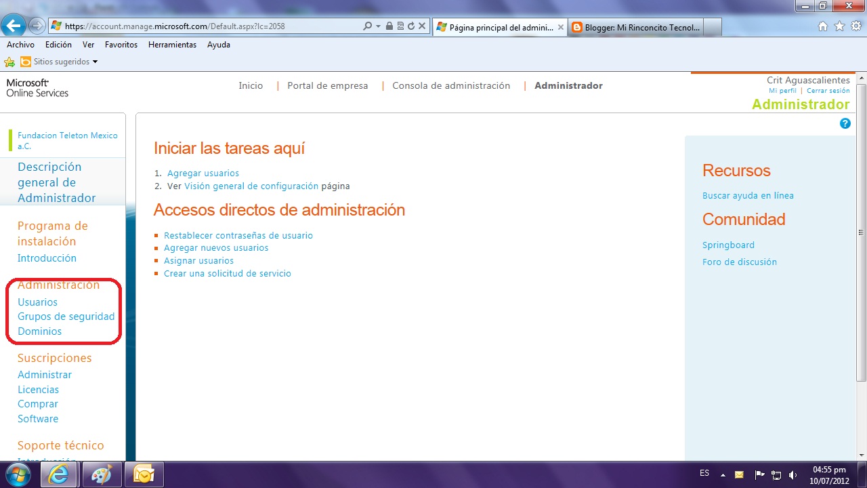Click Crear una solicitud de servicio link
Viewport: 867px width, 488px height.
[x=228, y=274]
